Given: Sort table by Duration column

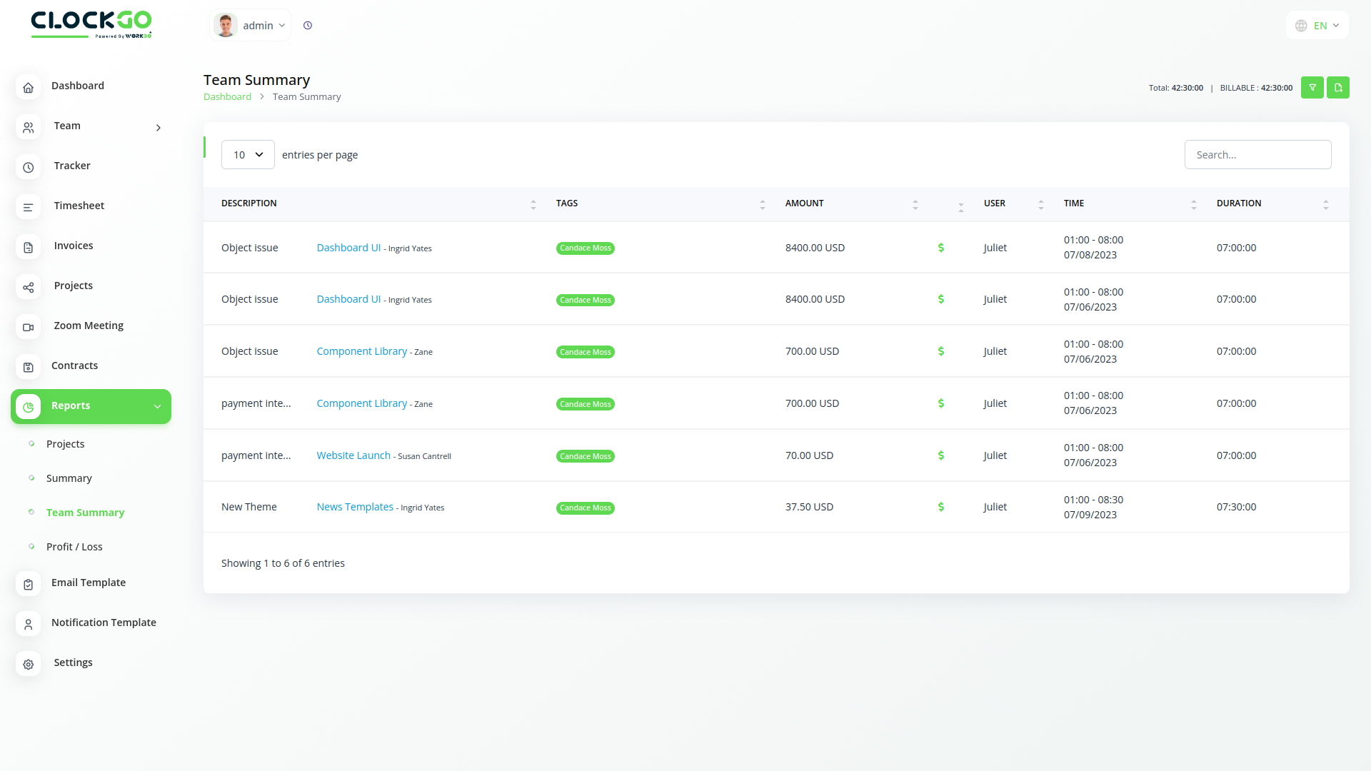Looking at the screenshot, I should 1239,203.
